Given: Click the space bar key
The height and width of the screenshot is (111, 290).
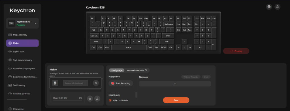Looking at the screenshot, I should [x=129, y=47].
